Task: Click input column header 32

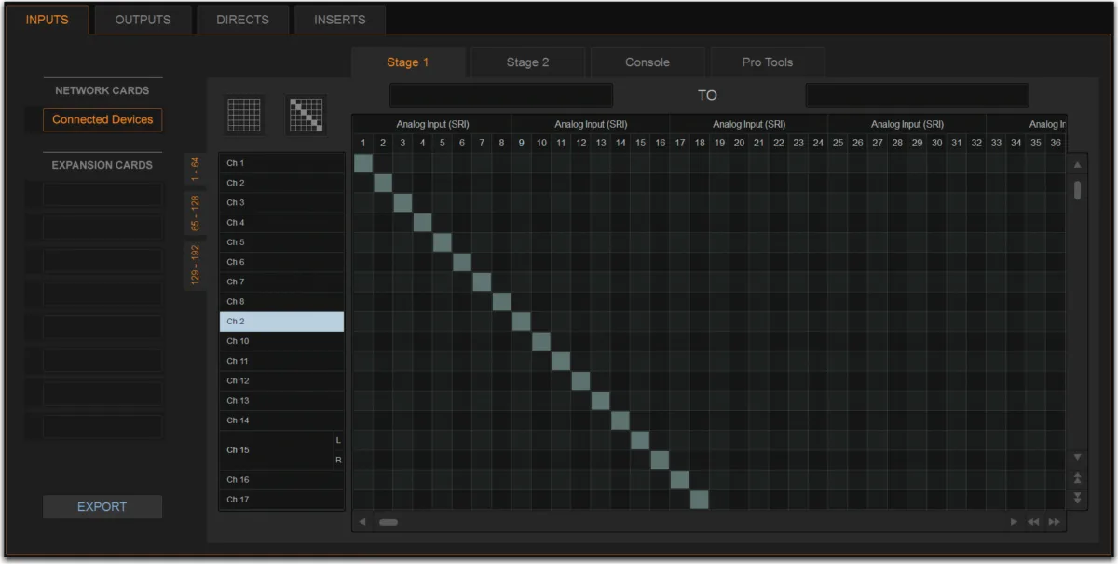Action: [x=976, y=143]
